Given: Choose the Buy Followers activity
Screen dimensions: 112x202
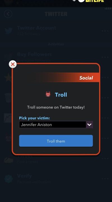Looking at the screenshot, I should [56, 57].
